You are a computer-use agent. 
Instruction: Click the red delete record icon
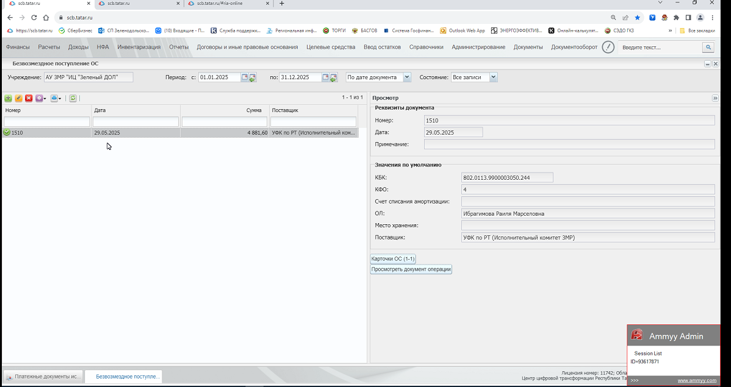29,98
